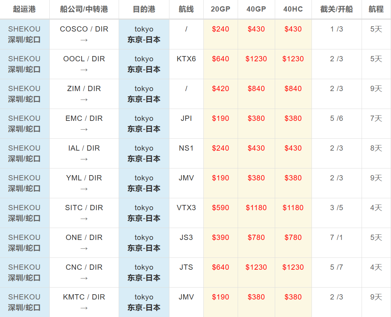
Task: Click the arrow beneath SITC / DIR
Action: tap(84, 219)
